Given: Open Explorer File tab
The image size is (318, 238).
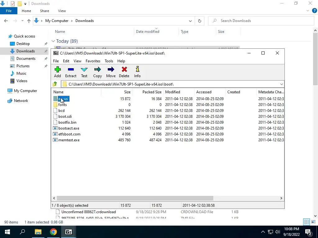Looking at the screenshot, I should click(x=9, y=11).
